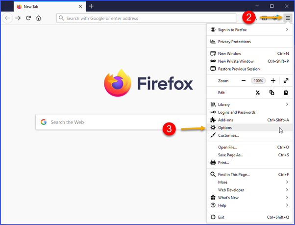Select Print... menu item
Image resolution: width=295 pixels, height=225 pixels.
point(249,163)
